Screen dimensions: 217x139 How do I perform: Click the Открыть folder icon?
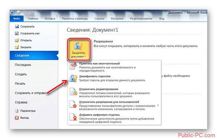tap(17, 40)
